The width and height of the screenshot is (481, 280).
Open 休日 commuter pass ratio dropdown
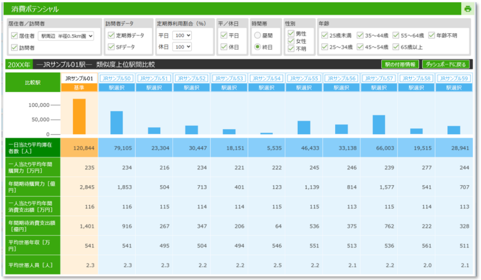tap(182, 47)
